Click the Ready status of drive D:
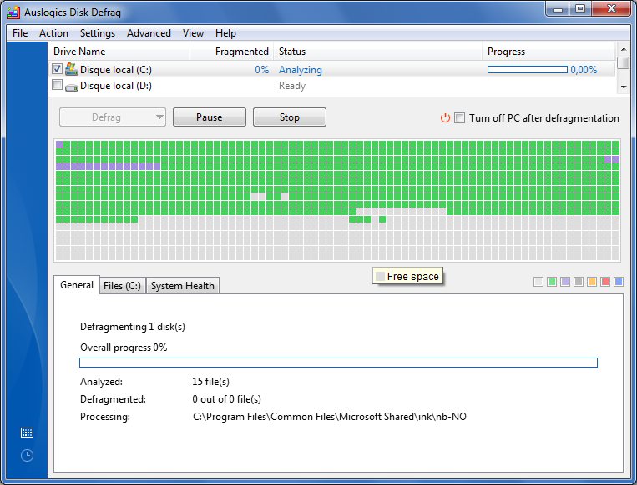The height and width of the screenshot is (485, 637). point(292,86)
